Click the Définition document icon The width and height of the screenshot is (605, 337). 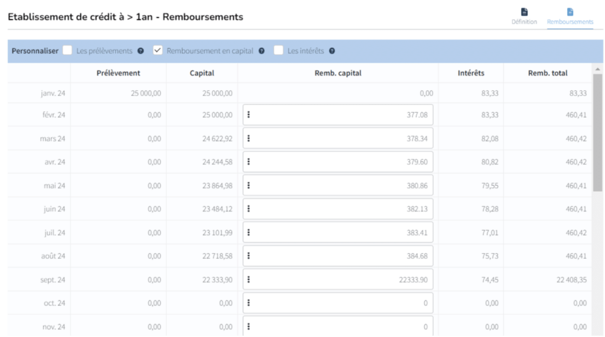[x=523, y=12]
